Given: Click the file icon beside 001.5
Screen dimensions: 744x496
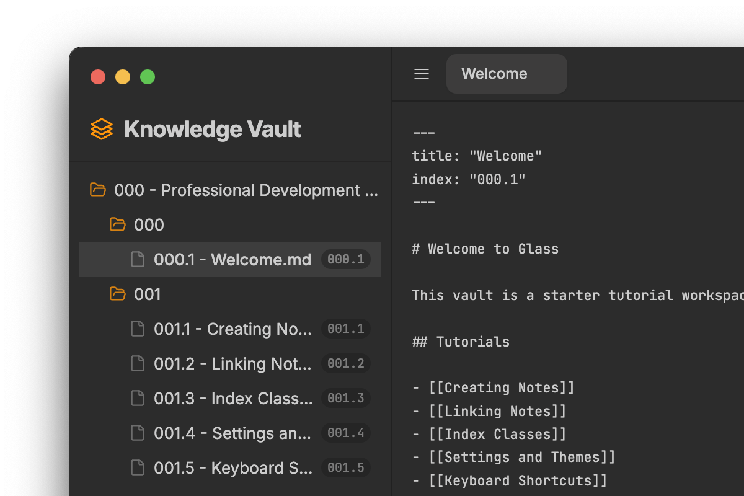Looking at the screenshot, I should (x=138, y=467).
